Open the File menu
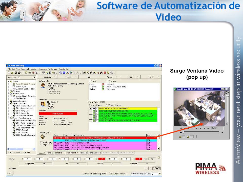 tap(9, 69)
